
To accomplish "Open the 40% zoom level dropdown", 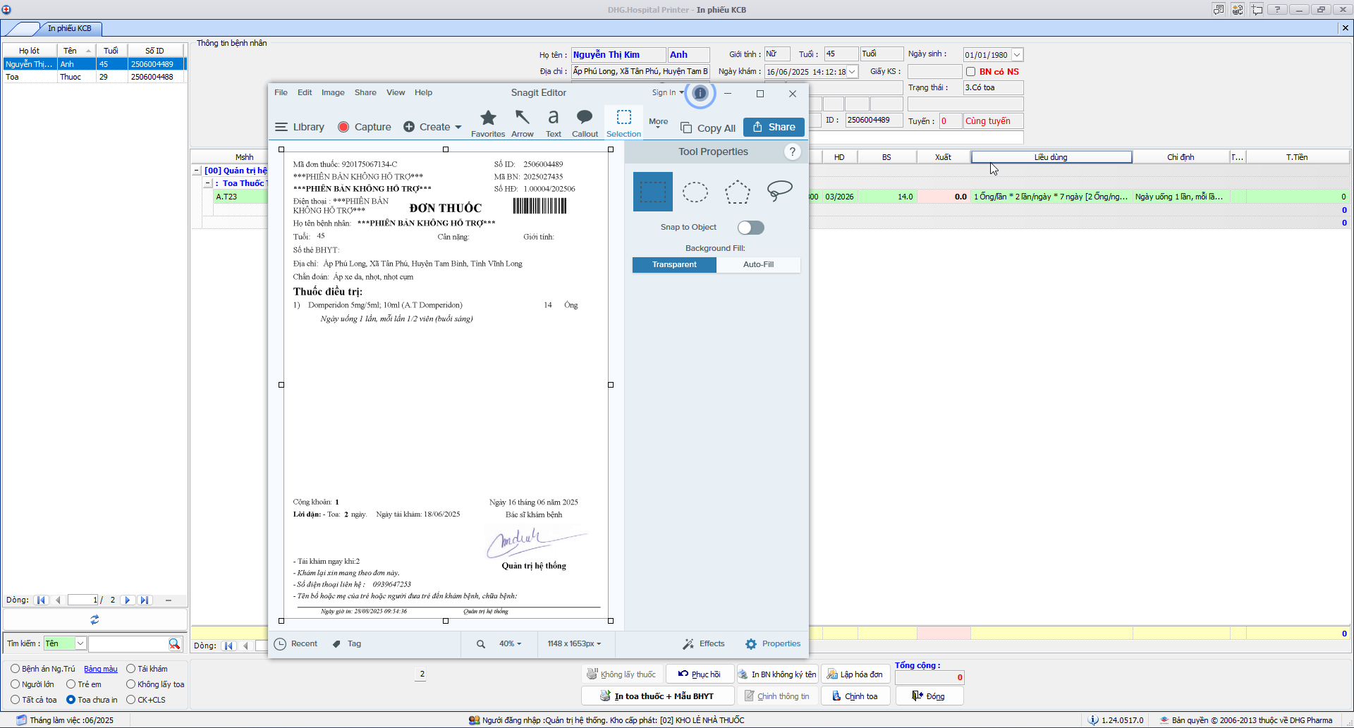I will 510,644.
